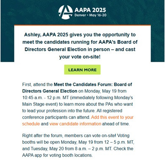Open the green LEARN MORE button
The height and width of the screenshot is (160, 165).
click(82, 70)
